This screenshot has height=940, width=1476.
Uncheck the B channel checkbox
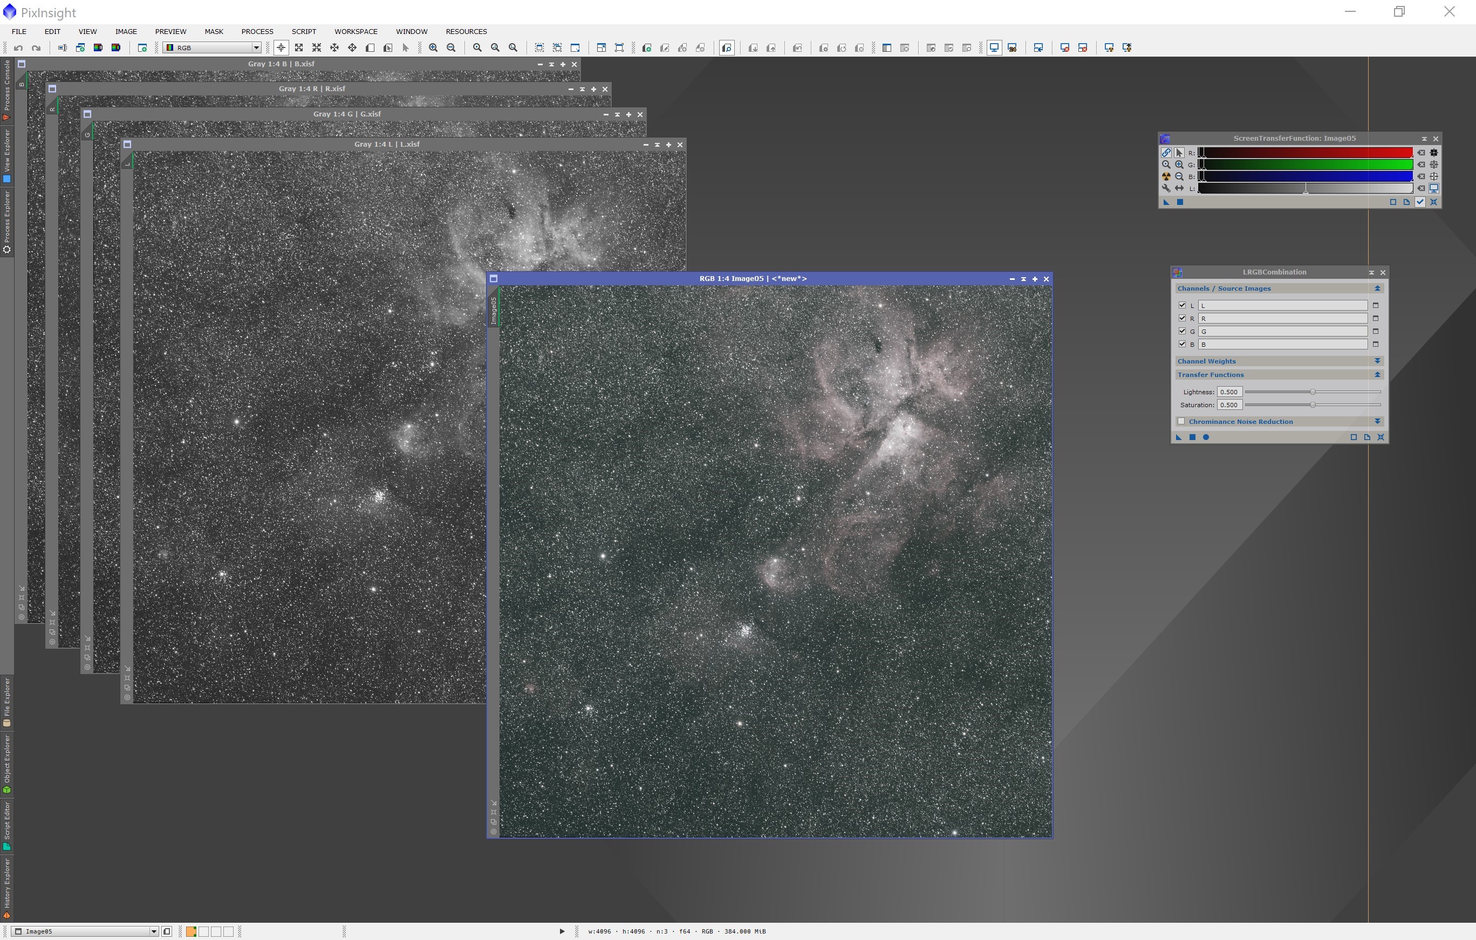pyautogui.click(x=1183, y=344)
